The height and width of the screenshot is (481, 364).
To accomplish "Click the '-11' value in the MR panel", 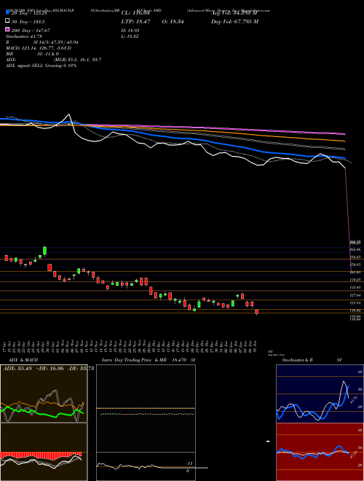I will [x=189, y=464].
